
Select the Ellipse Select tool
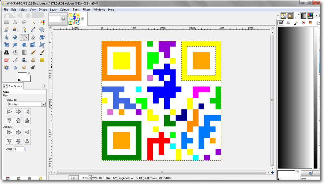[15, 22]
